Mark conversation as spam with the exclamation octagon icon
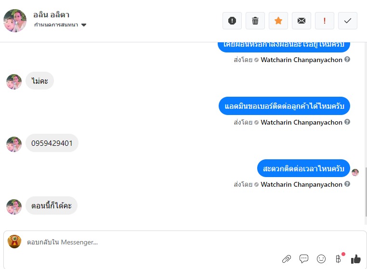367x269 pixels. click(x=232, y=21)
